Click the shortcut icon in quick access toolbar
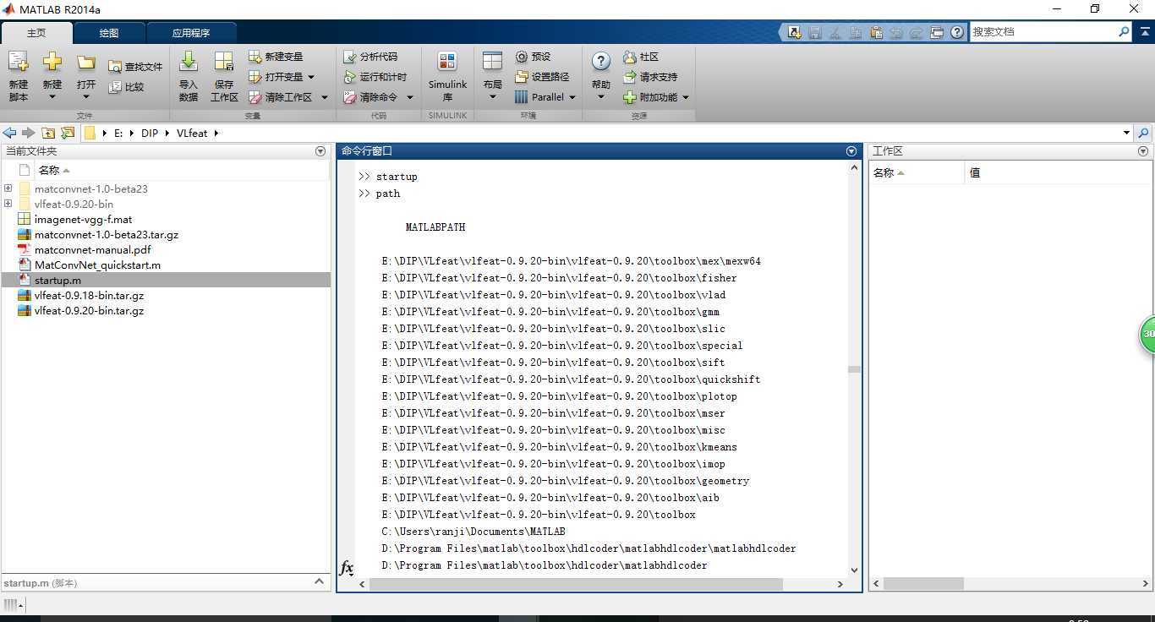 [x=795, y=32]
